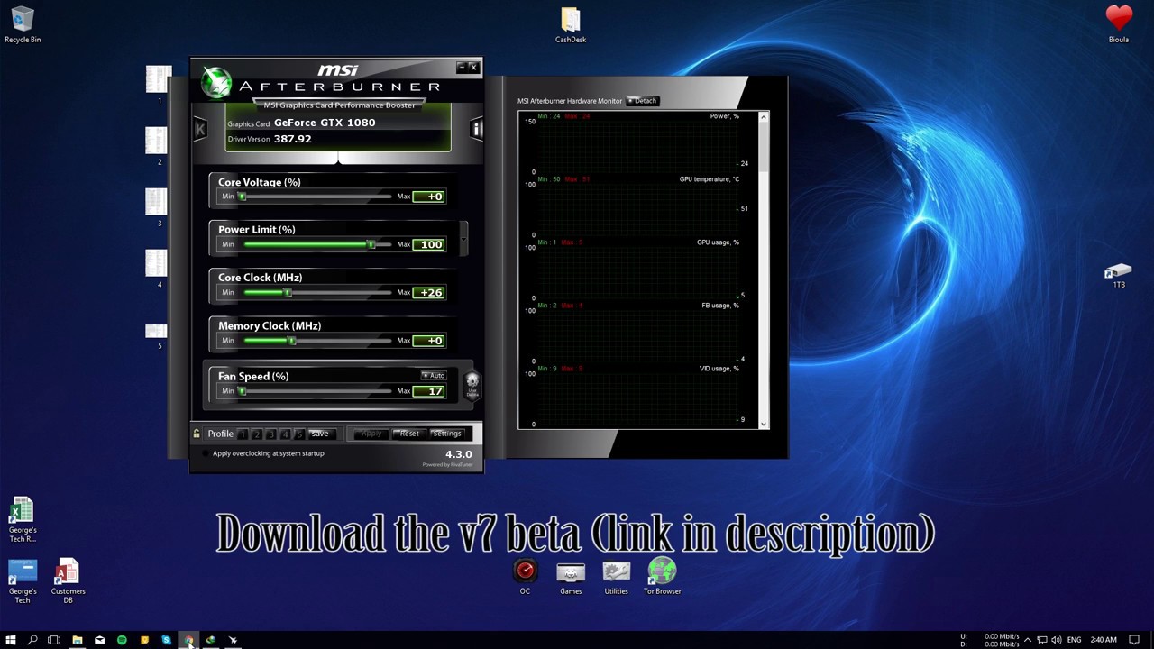The width and height of the screenshot is (1154, 649).
Task: Click the MSI Afterburner green logo
Action: pyautogui.click(x=216, y=82)
